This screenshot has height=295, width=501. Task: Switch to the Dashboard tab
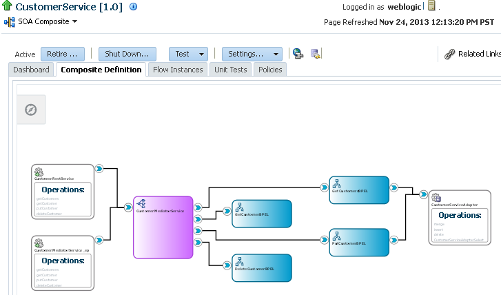click(31, 70)
